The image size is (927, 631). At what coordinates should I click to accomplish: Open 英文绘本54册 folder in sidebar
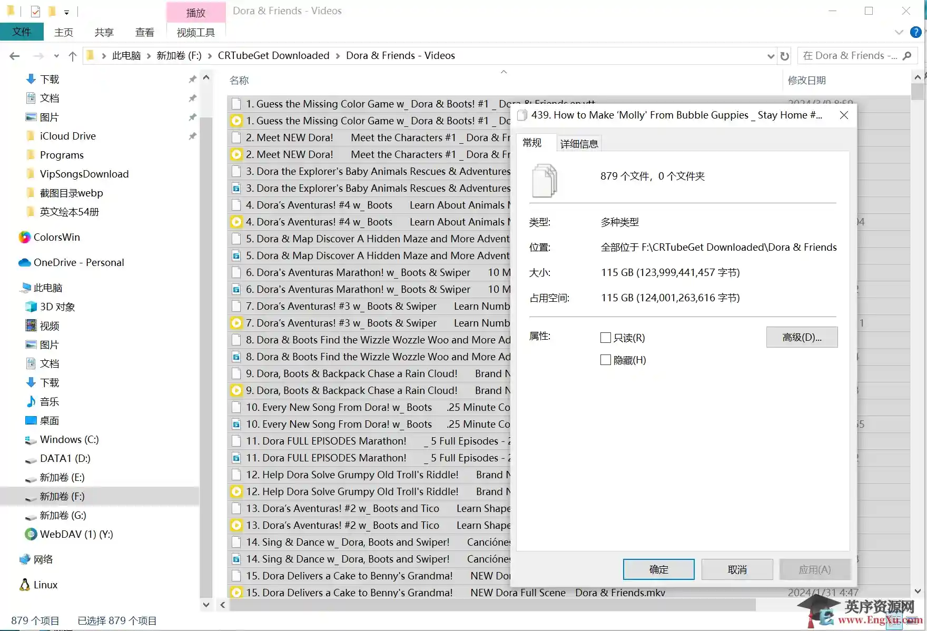point(70,212)
